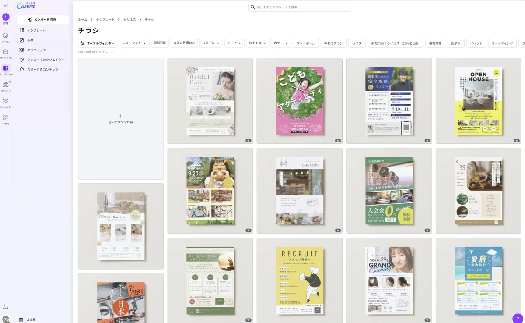Click the plus icon in blank flyer card
Screen dimensions: 525x323
(x=121, y=116)
